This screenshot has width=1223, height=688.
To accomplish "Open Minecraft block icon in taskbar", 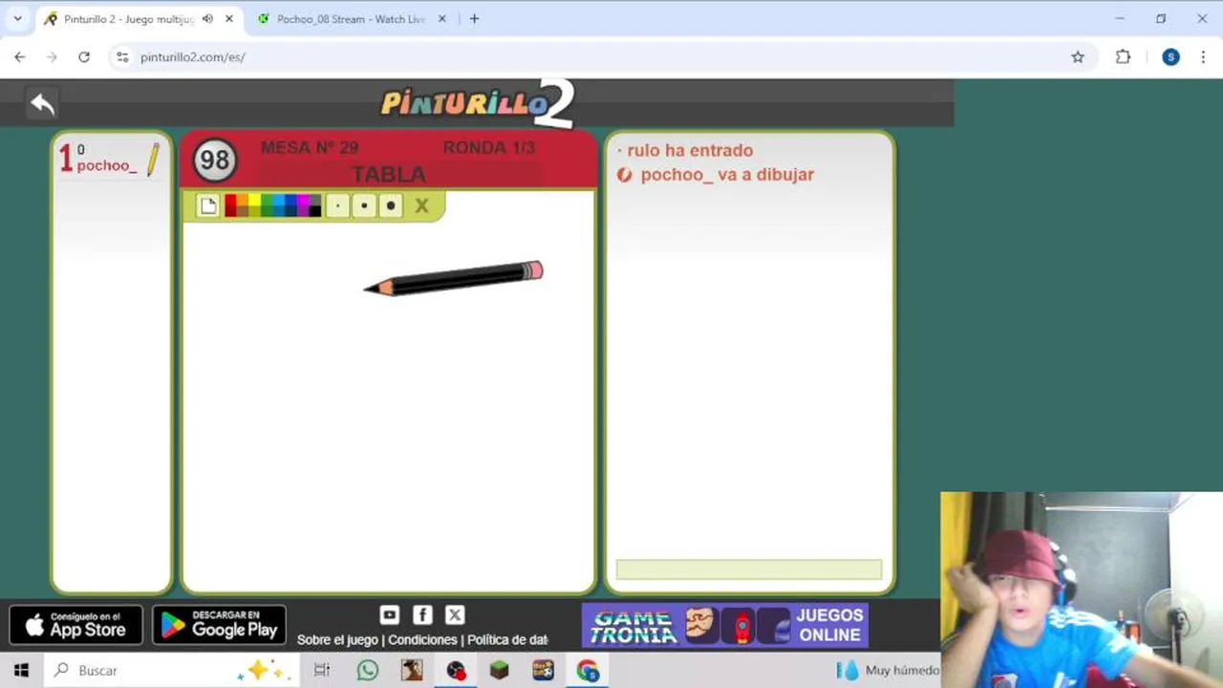I will 499,671.
